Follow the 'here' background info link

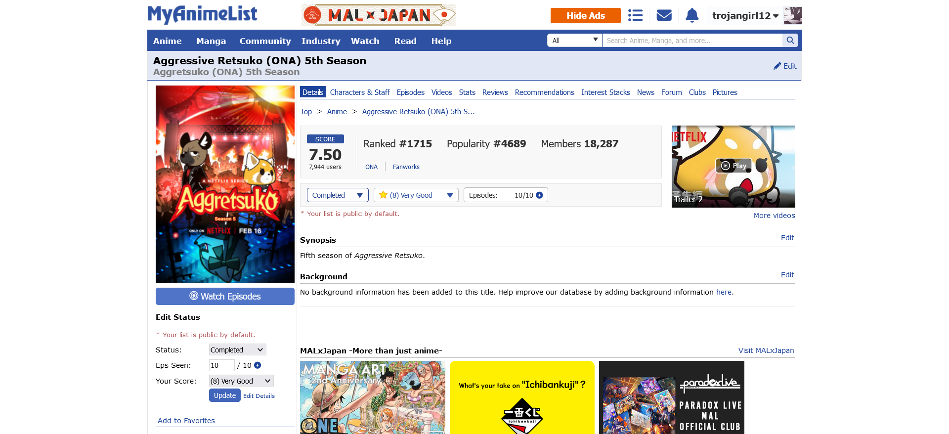click(724, 292)
